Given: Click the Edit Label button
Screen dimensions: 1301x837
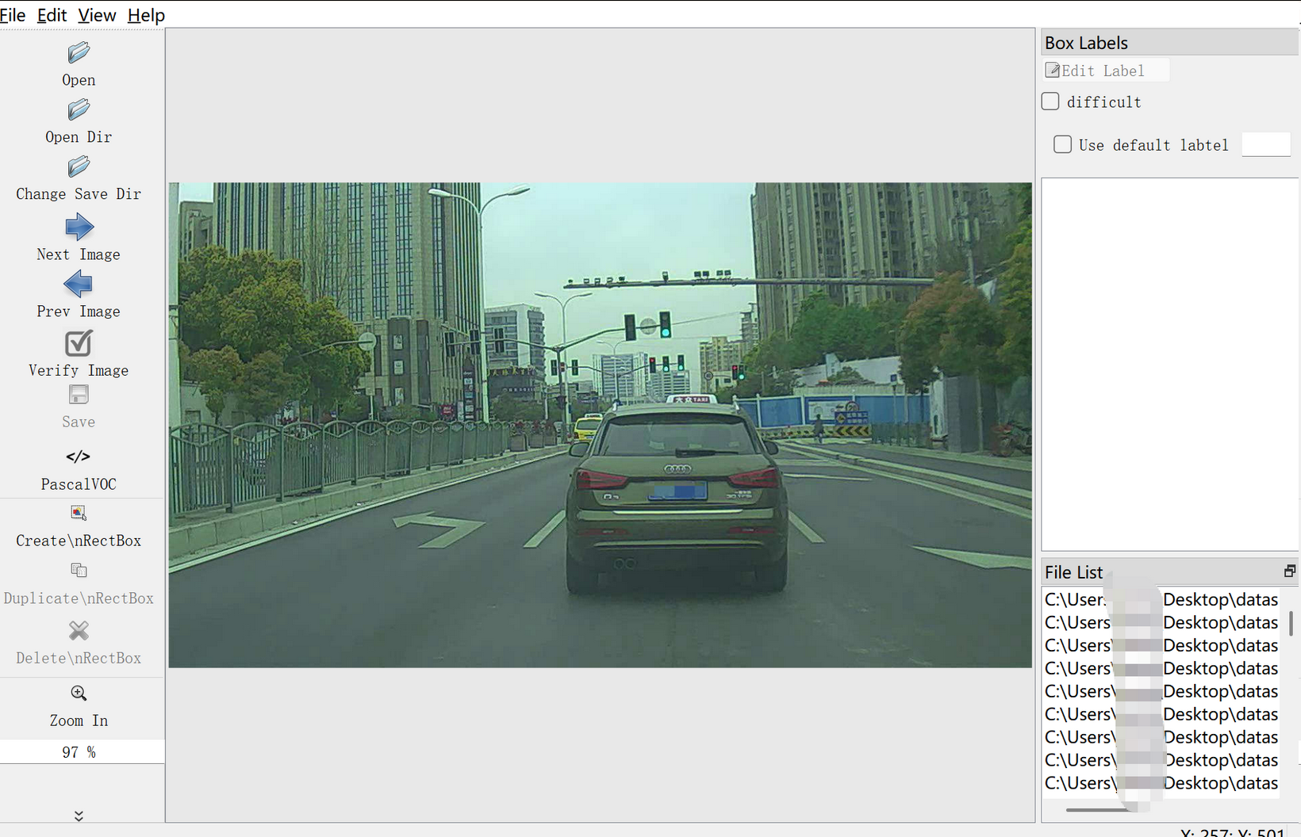Looking at the screenshot, I should coord(1106,71).
